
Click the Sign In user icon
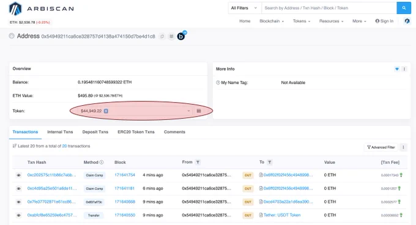[x=377, y=21]
